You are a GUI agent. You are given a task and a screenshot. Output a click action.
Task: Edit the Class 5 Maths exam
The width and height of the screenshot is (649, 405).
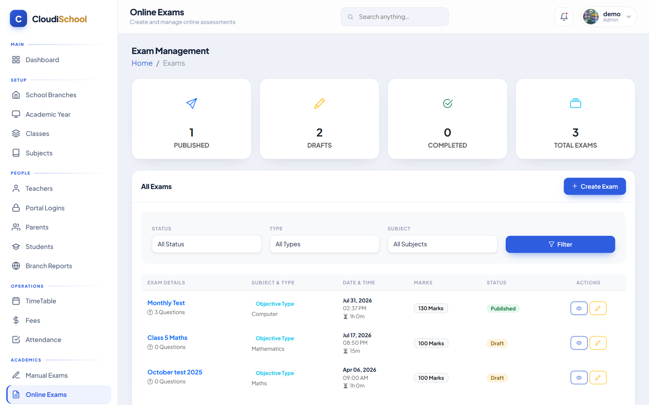[x=598, y=343]
